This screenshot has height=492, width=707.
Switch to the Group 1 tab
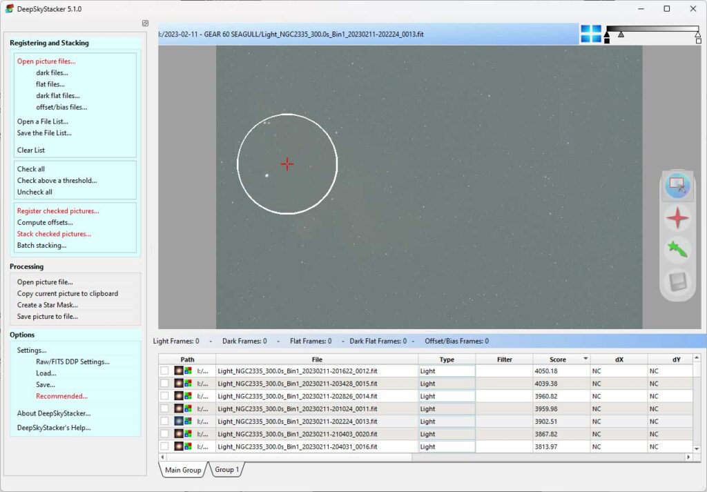[x=226, y=470]
